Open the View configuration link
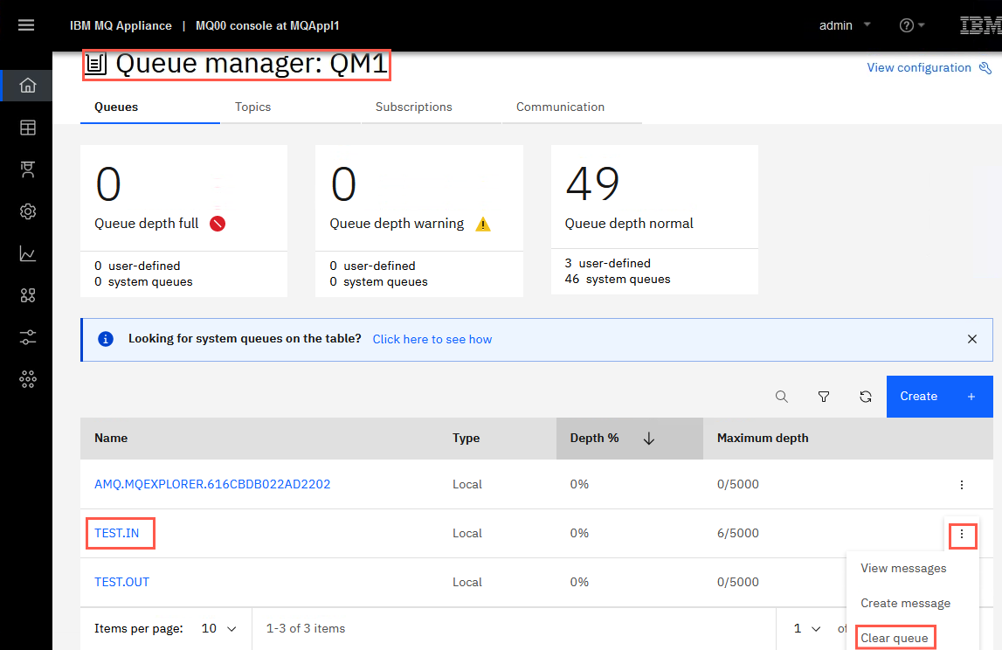 pyautogui.click(x=918, y=68)
